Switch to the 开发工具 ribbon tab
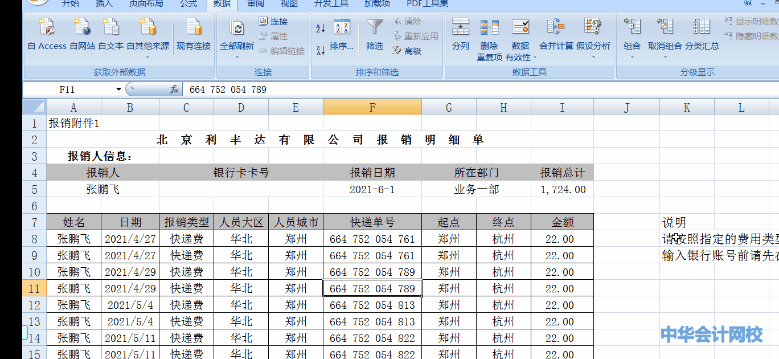Image resolution: width=779 pixels, height=359 pixels. click(x=331, y=4)
